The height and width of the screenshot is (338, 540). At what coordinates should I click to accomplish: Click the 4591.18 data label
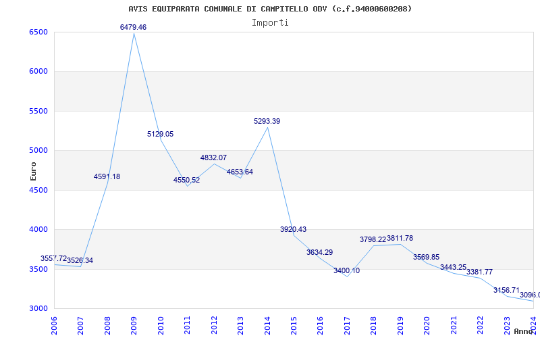pyautogui.click(x=107, y=176)
